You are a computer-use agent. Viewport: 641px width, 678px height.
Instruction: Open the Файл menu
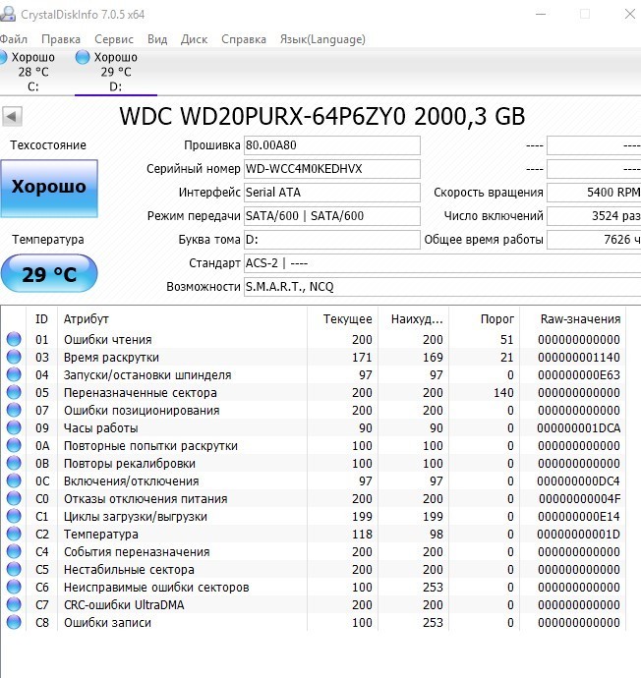(x=14, y=39)
